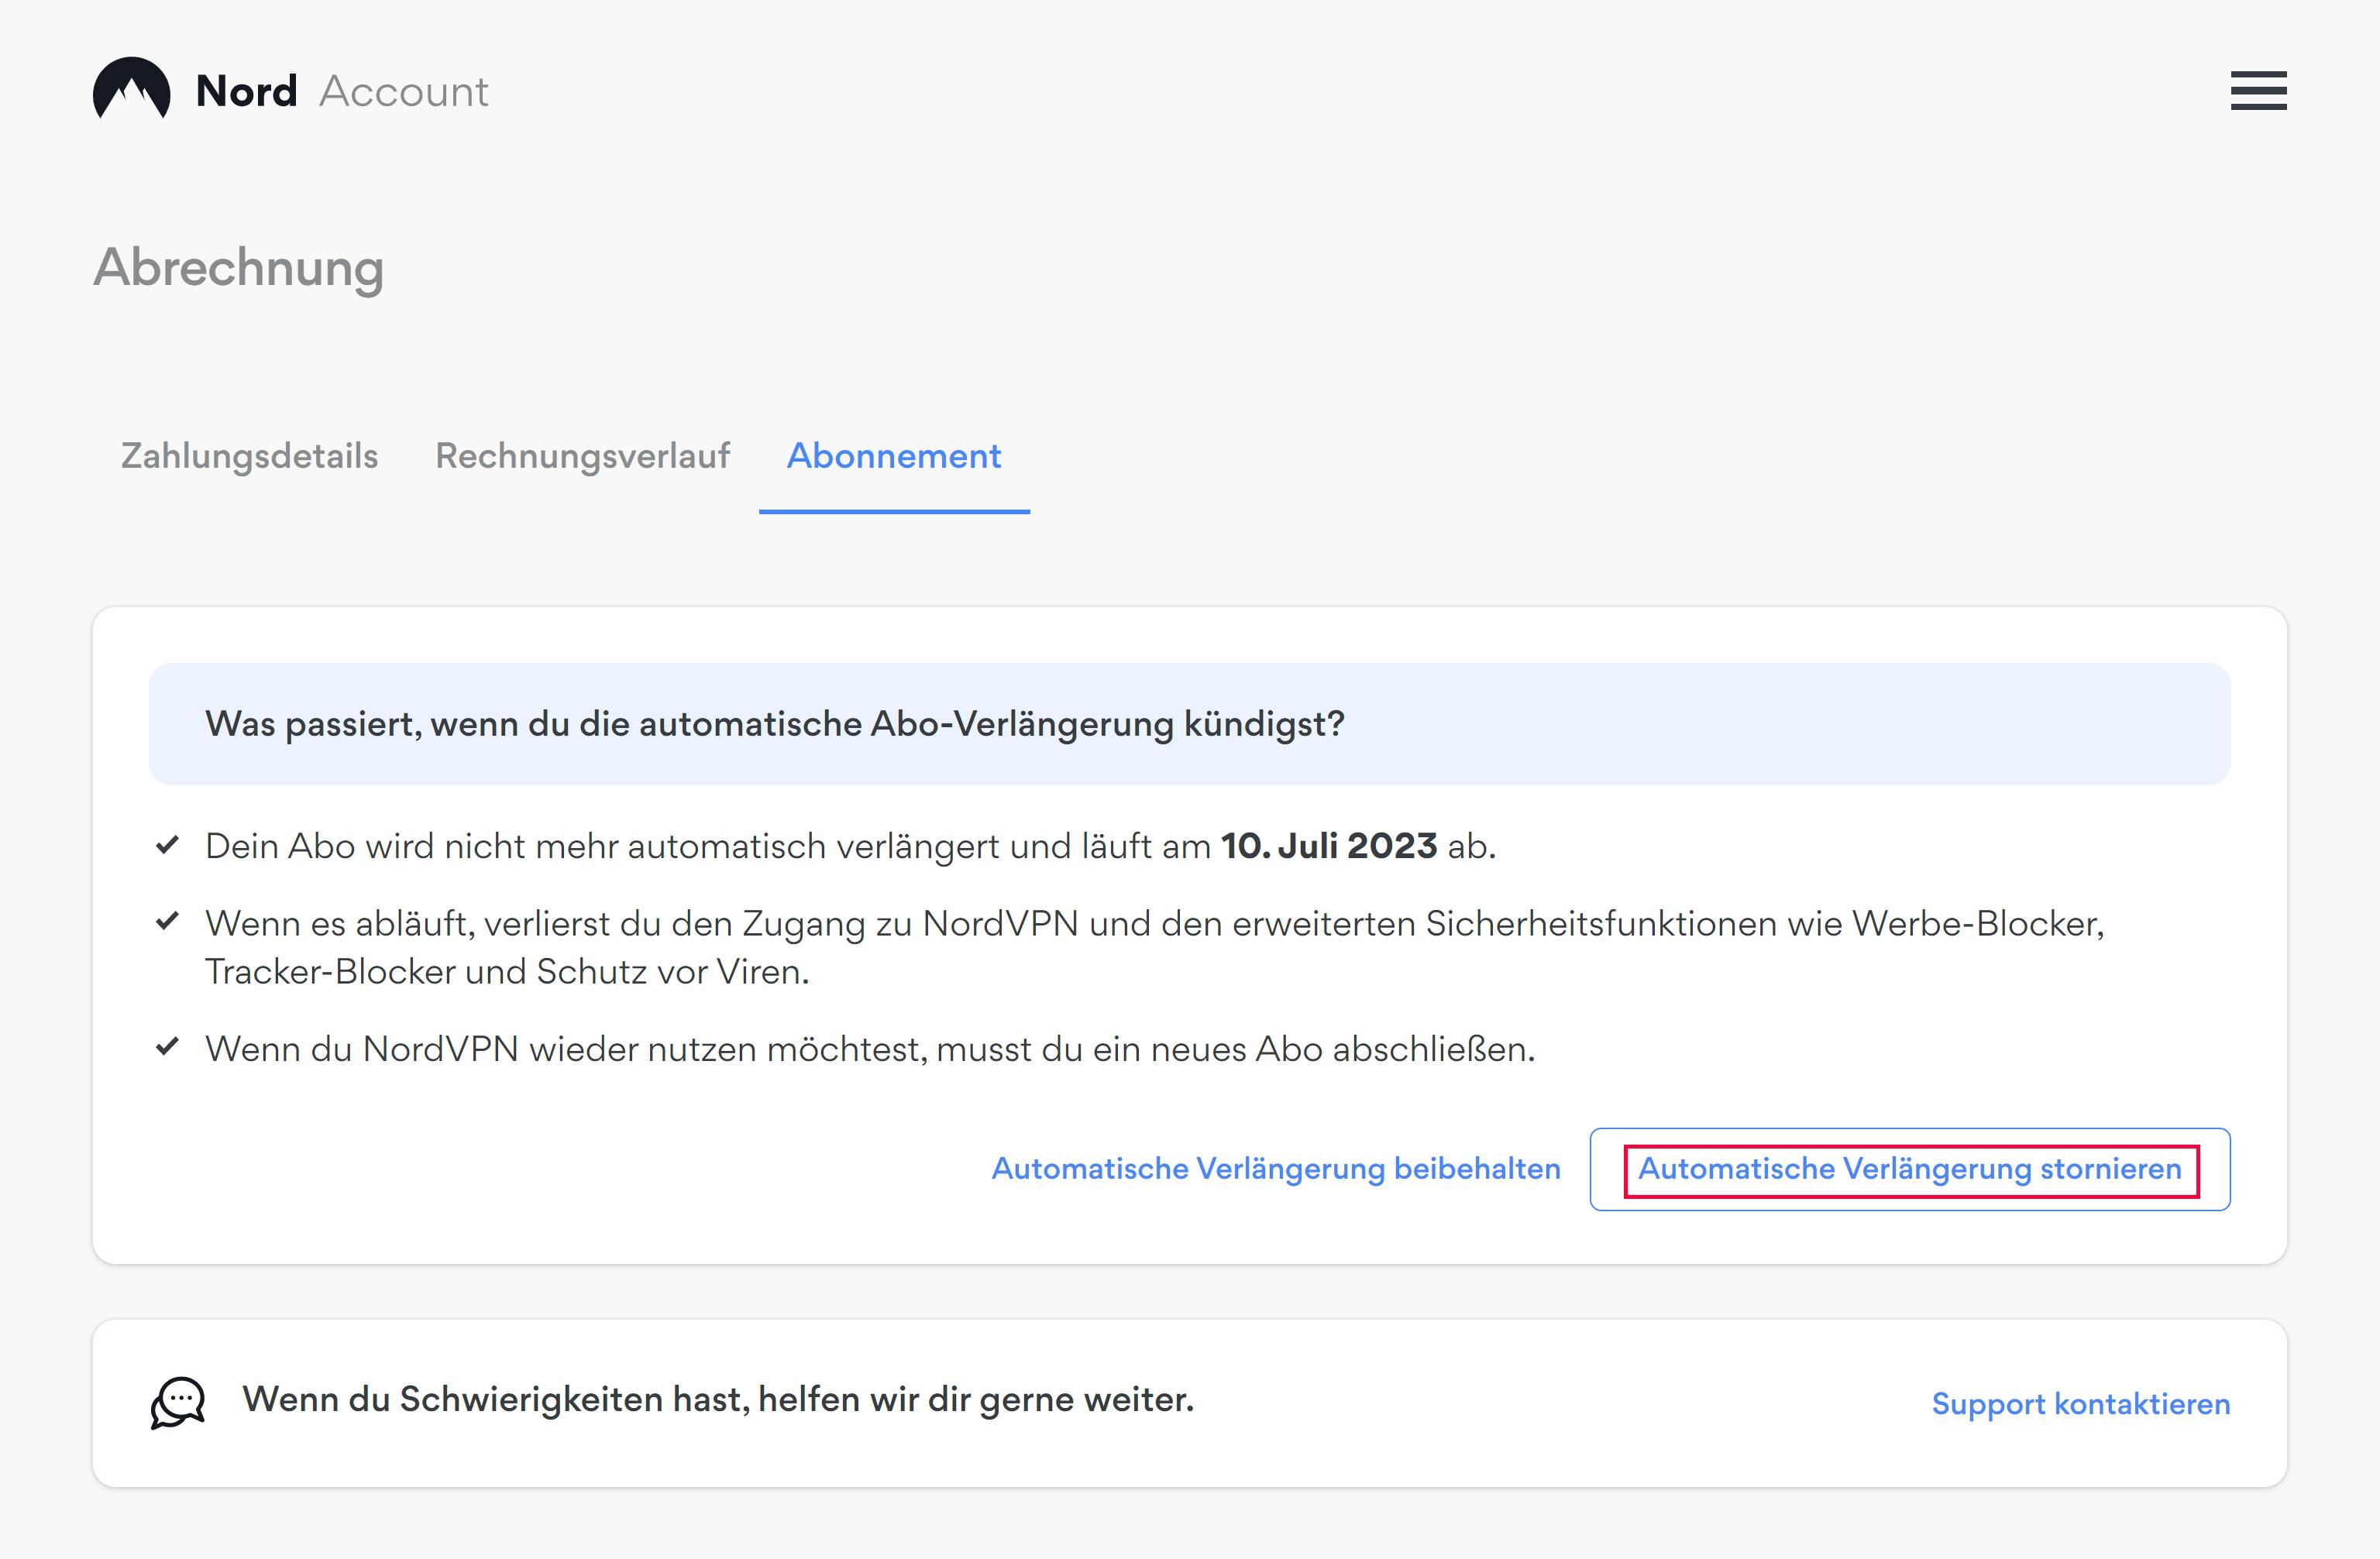
Task: Click the Nord mountain logo icon
Action: [131, 89]
